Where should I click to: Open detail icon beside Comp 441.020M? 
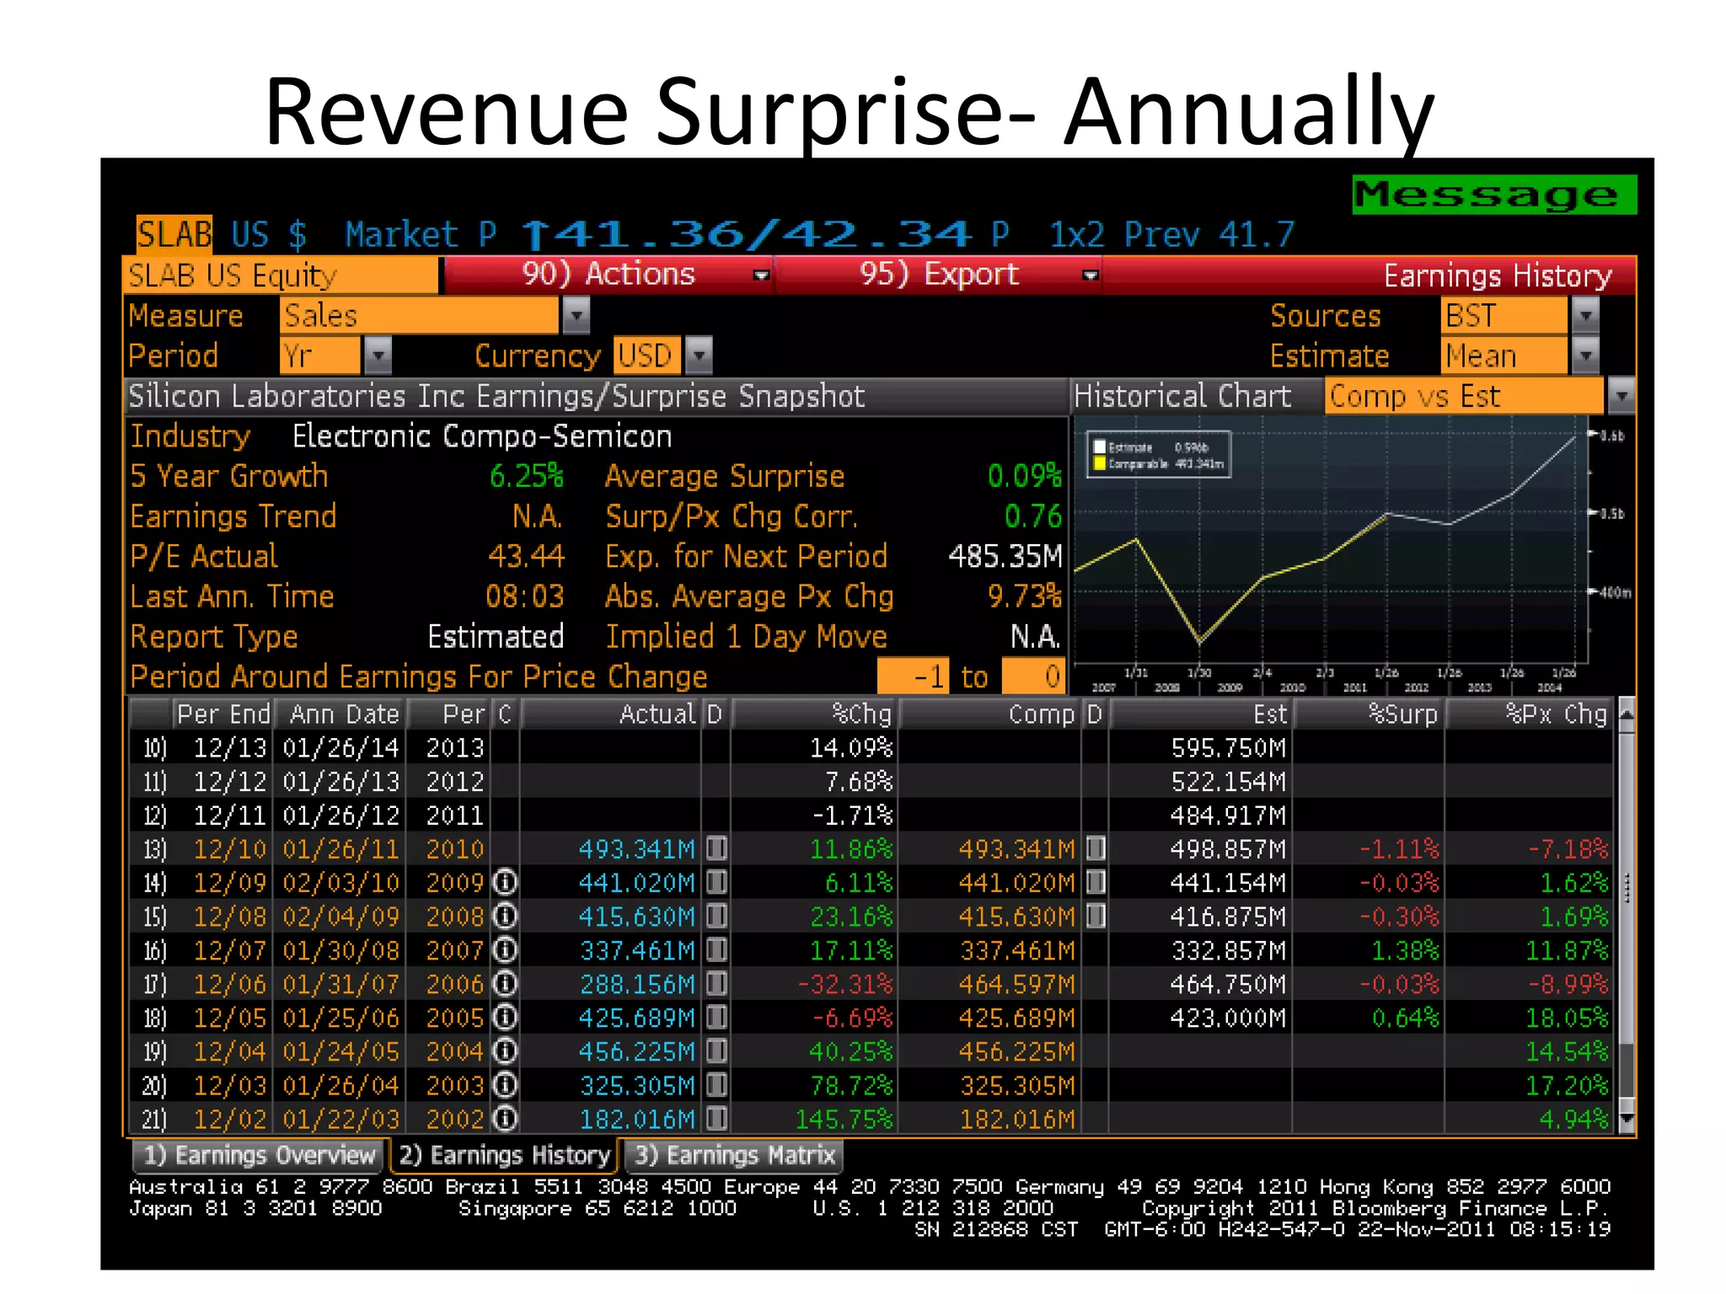click(x=1096, y=882)
